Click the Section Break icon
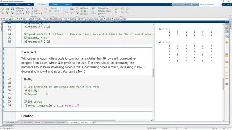The width and height of the screenshot is (232, 130). click(x=99, y=8)
